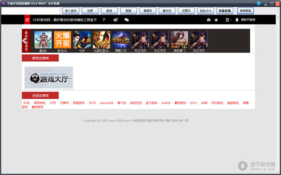
Task: Open the 6711 operator link
Action: pos(193,103)
